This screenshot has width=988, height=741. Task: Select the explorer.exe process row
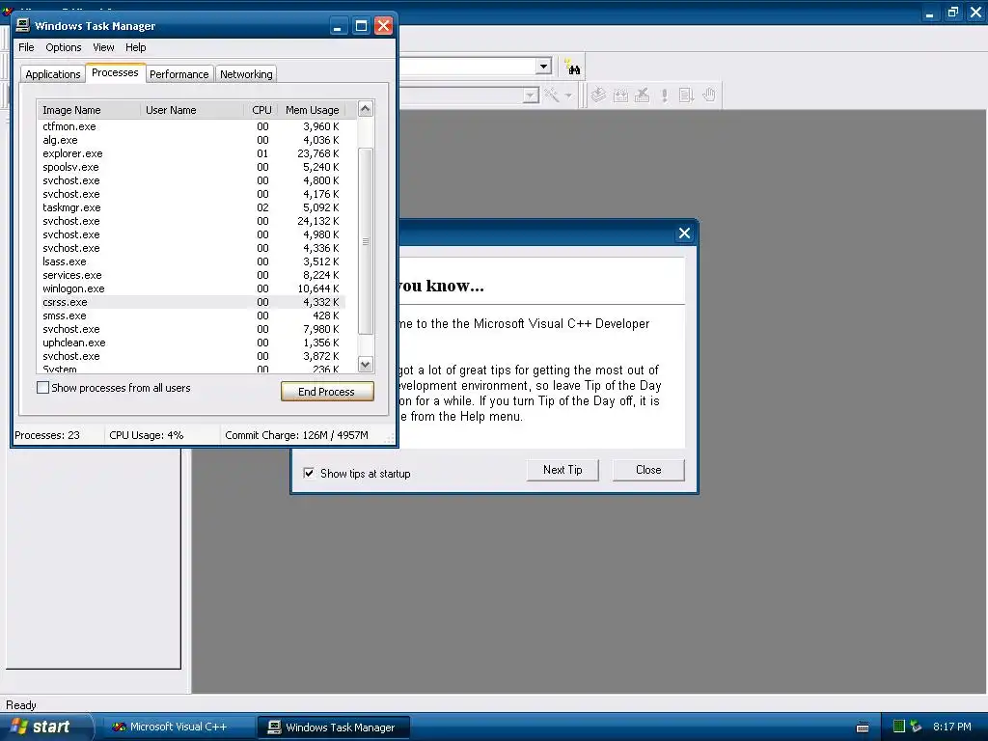(191, 153)
